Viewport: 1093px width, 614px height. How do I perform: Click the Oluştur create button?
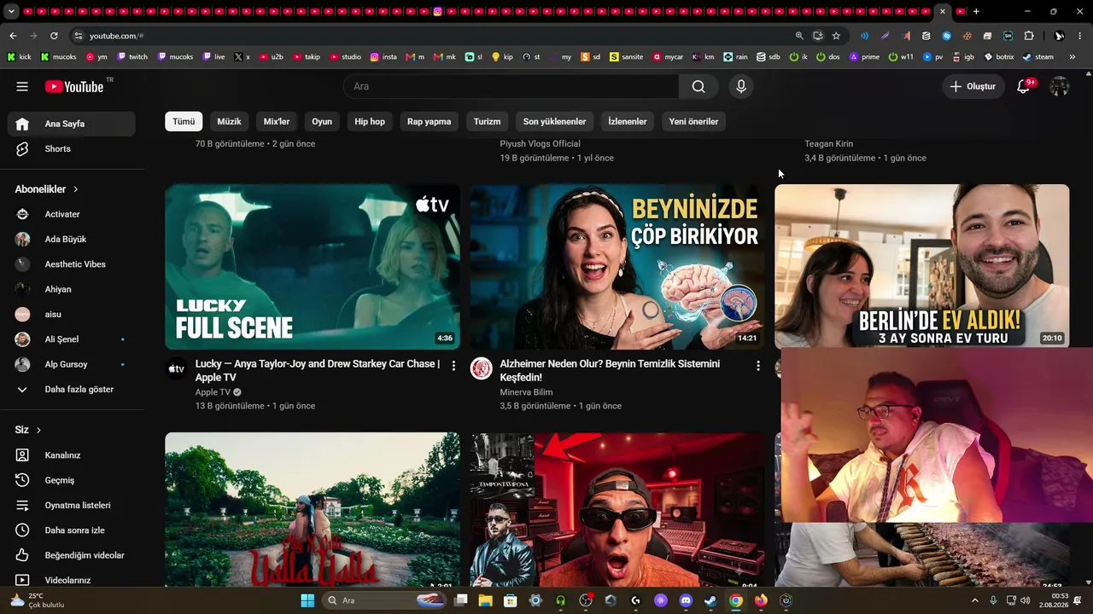[973, 86]
